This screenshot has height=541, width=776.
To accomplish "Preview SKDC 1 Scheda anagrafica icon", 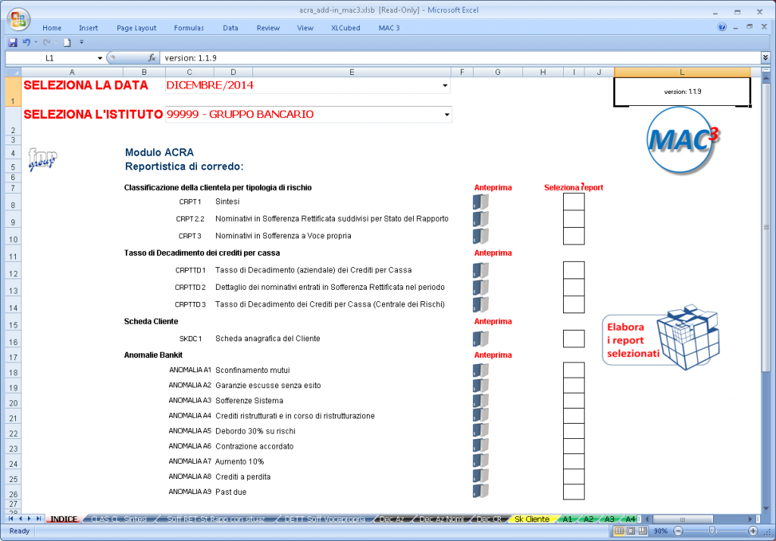I will pos(480,338).
